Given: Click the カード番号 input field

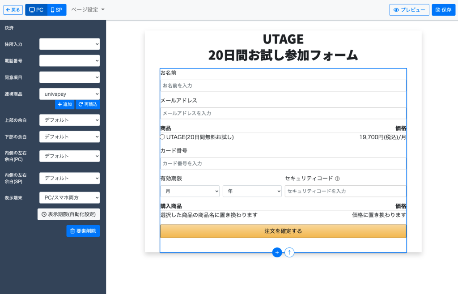Looking at the screenshot, I should [283, 163].
